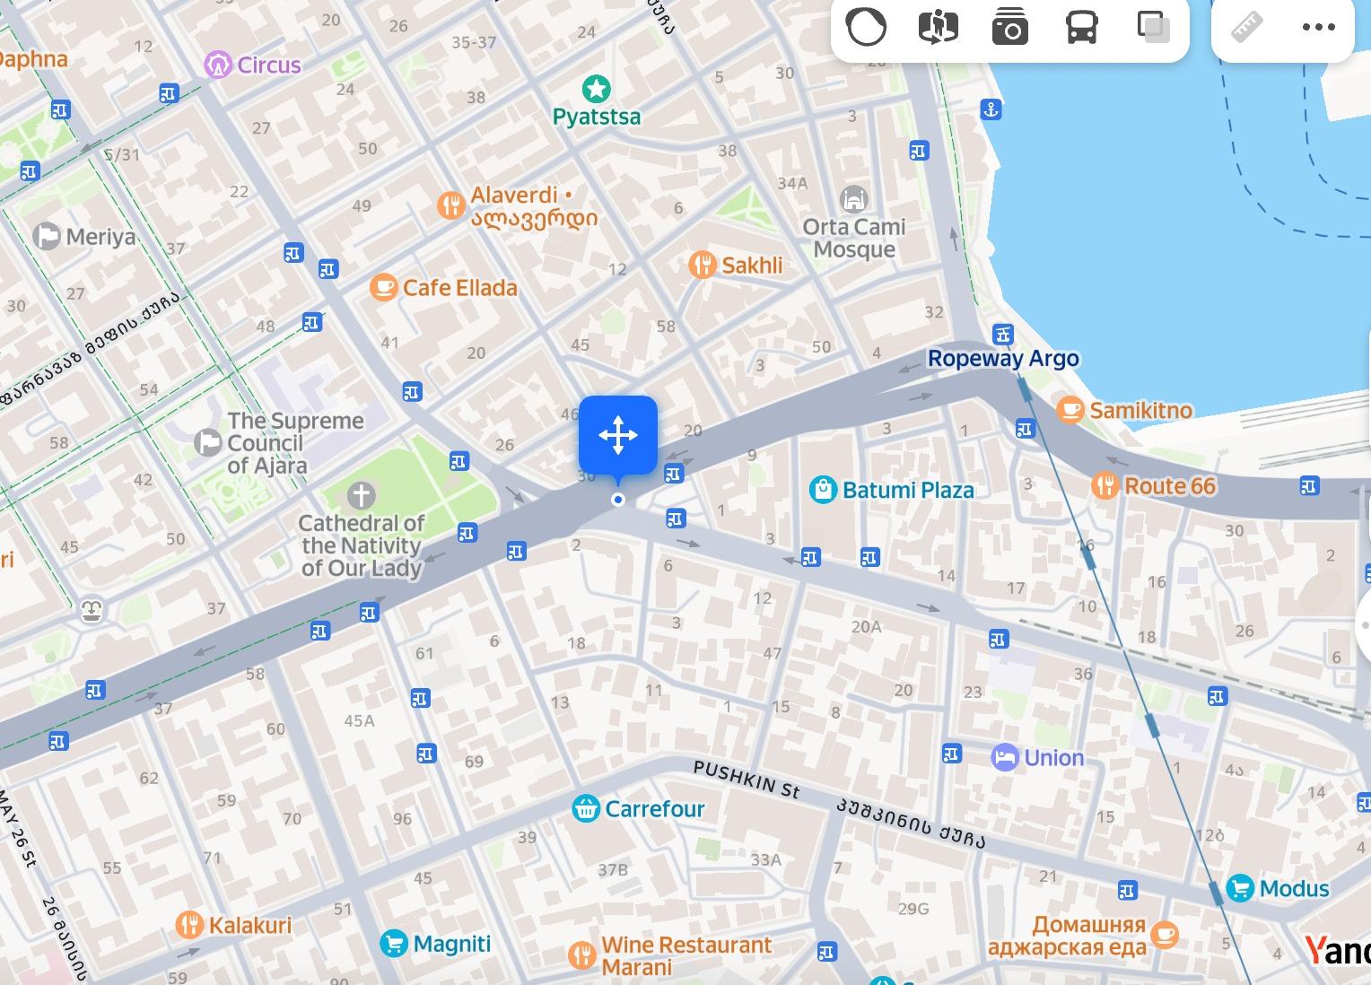Click the Ropeway Argo cable car icon
Viewport: 1371px width, 985px height.
pos(1003,333)
